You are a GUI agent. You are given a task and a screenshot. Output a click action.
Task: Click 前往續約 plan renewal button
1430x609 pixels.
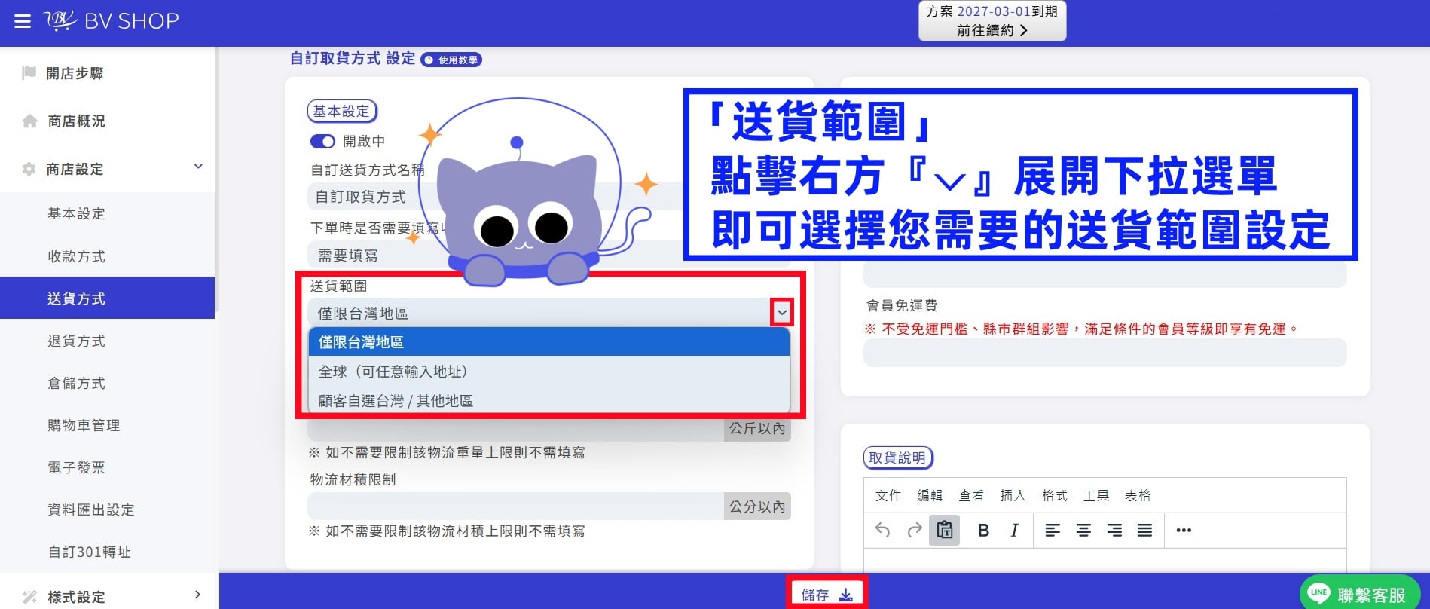[x=992, y=30]
